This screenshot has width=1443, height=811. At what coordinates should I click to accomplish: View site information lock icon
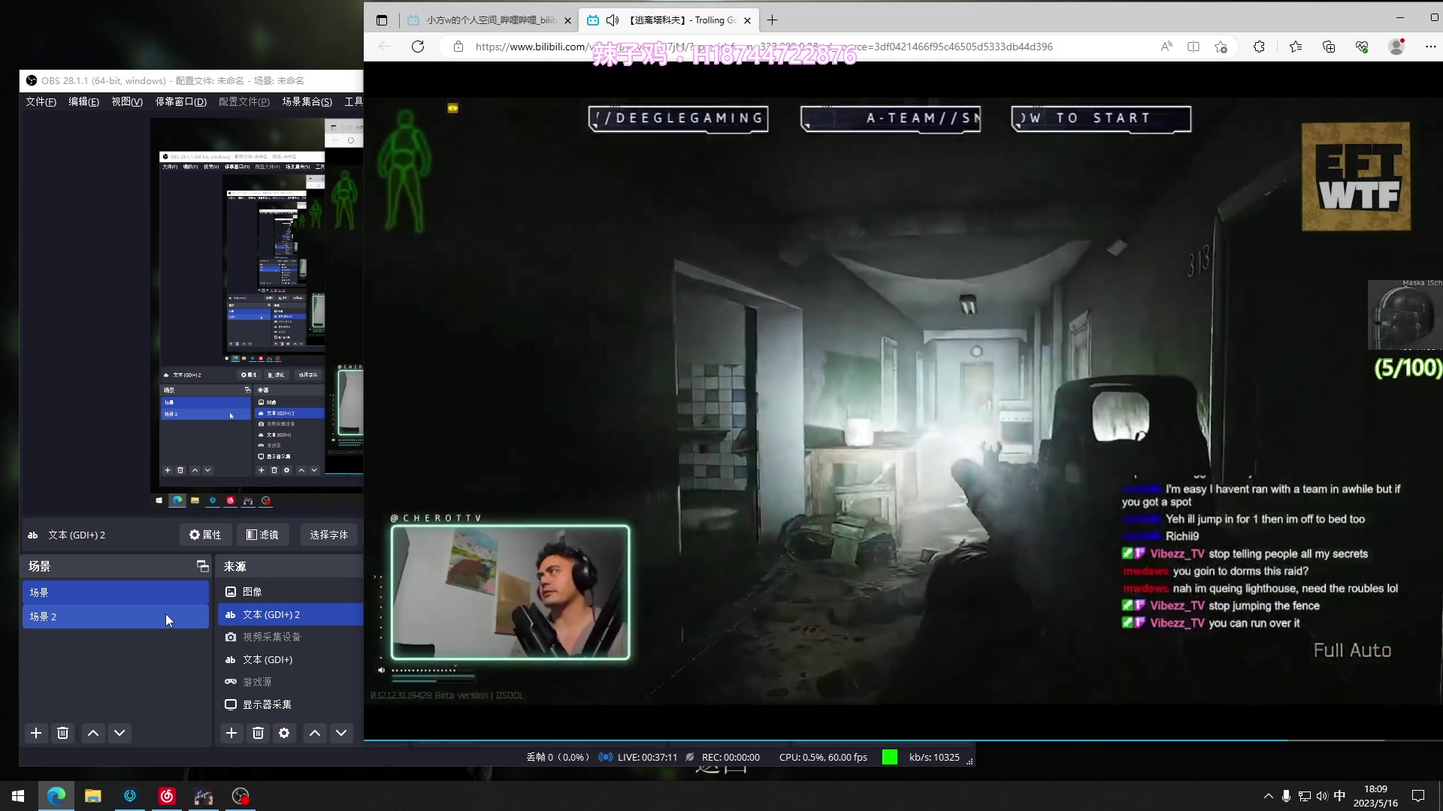pos(458,47)
